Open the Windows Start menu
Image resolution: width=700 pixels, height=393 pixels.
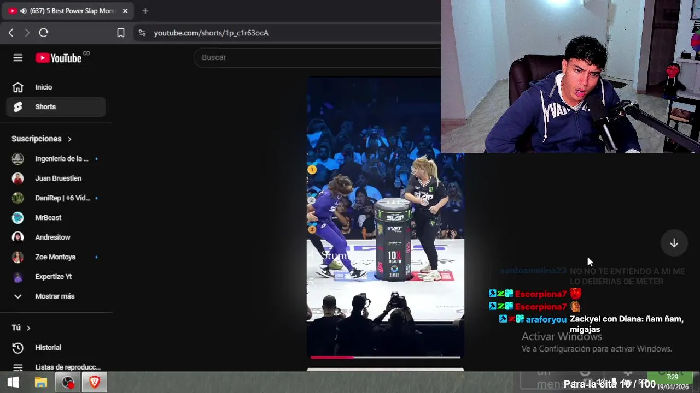click(13, 383)
